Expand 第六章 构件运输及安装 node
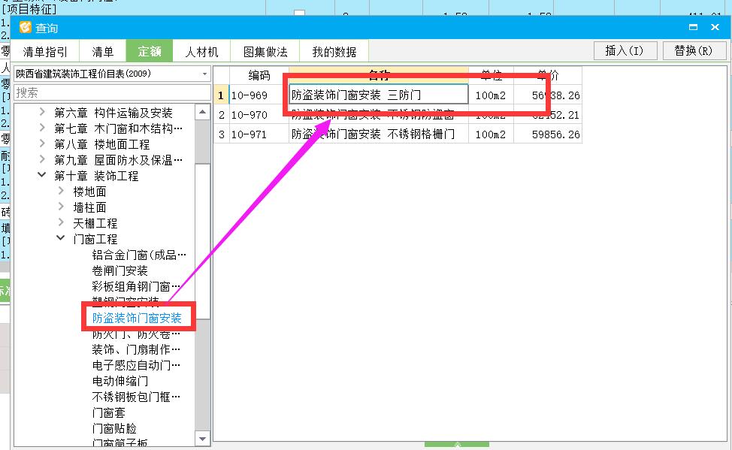The height and width of the screenshot is (450, 732). pyautogui.click(x=42, y=112)
